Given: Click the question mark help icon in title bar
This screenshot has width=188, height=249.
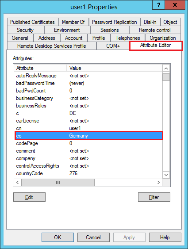Looking at the screenshot, I should tap(159, 5).
